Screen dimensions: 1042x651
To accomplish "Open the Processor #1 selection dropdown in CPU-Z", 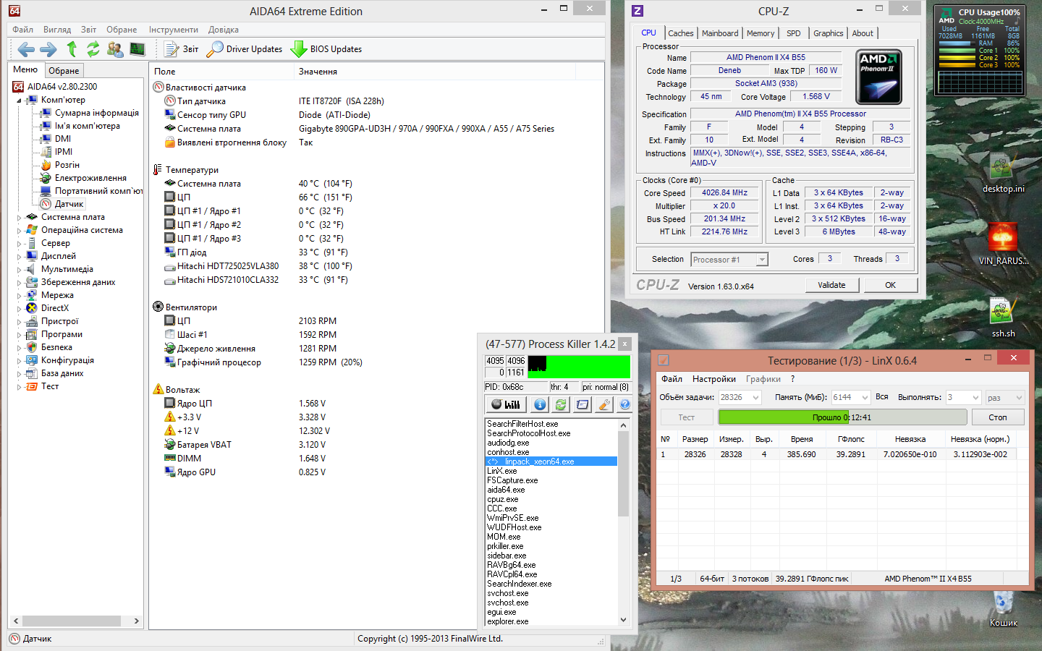I will [729, 260].
